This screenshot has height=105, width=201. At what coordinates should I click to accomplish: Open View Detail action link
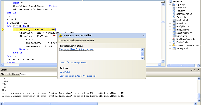pyautogui.click(x=66, y=72)
